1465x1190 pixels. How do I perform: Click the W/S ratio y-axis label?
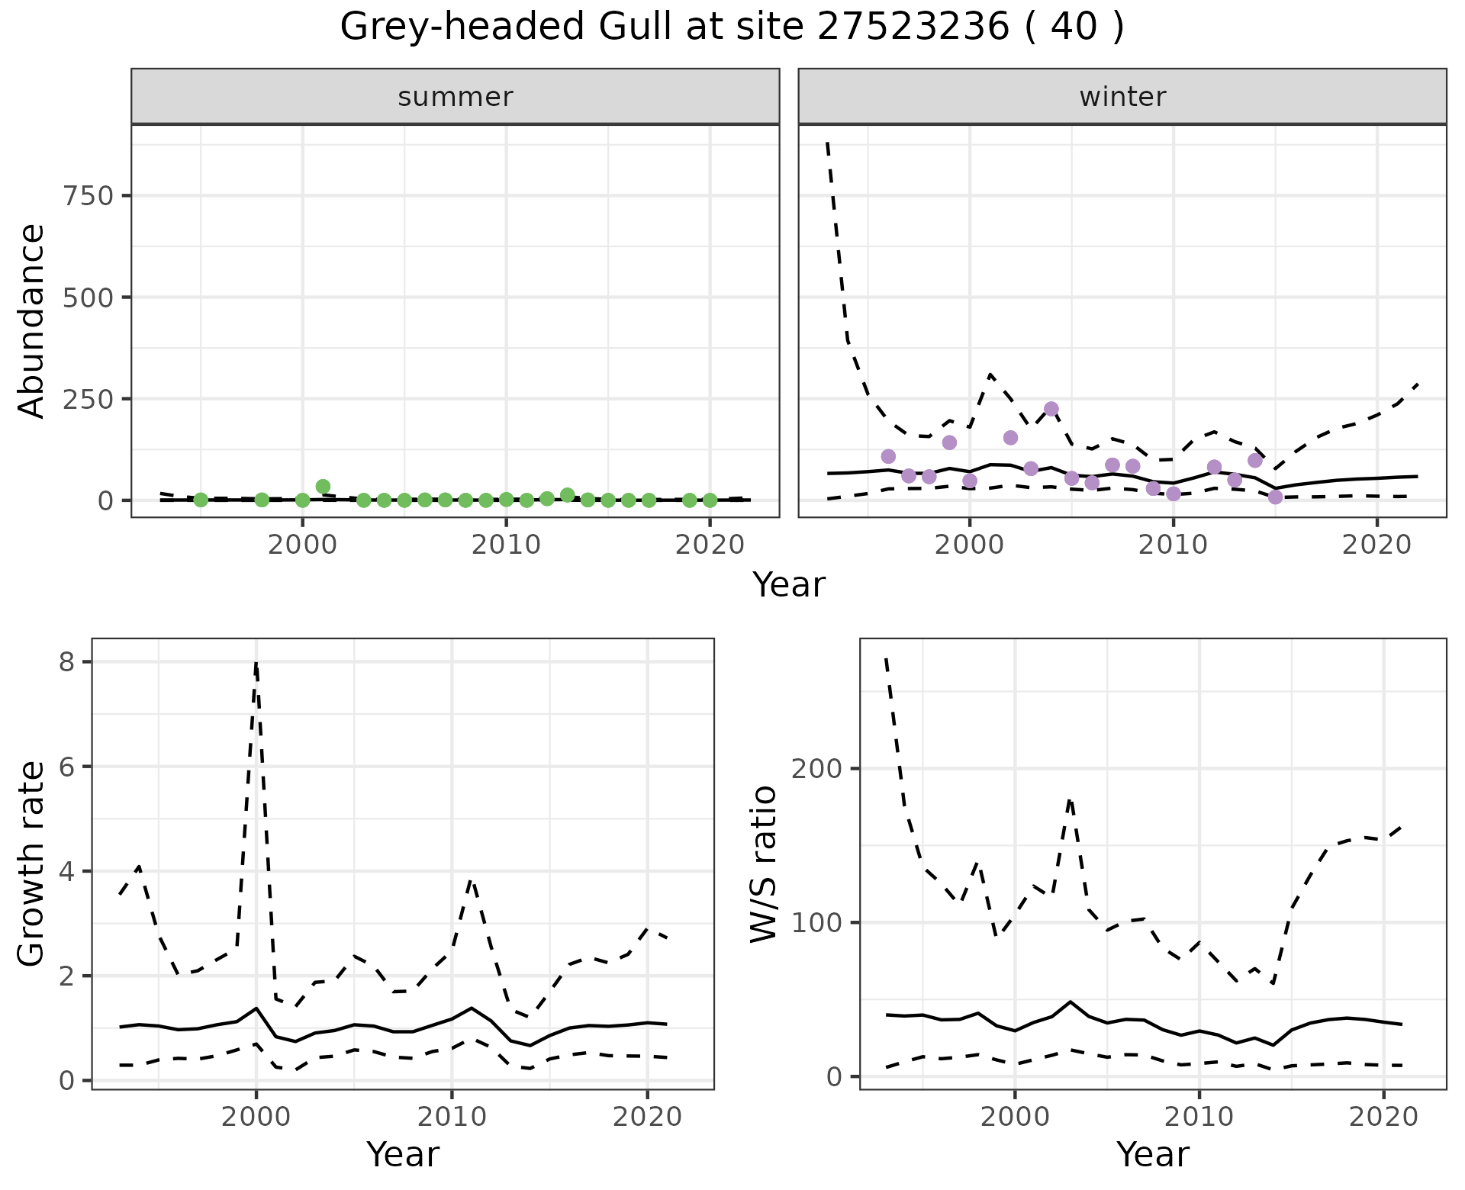(x=763, y=864)
